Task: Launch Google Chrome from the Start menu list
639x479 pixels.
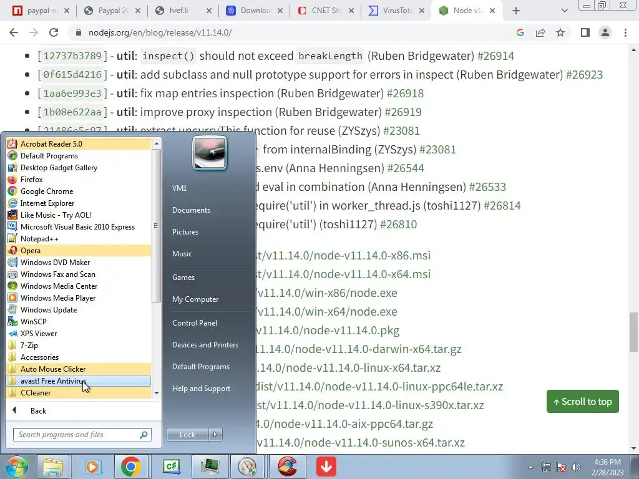Action: pos(79,191)
